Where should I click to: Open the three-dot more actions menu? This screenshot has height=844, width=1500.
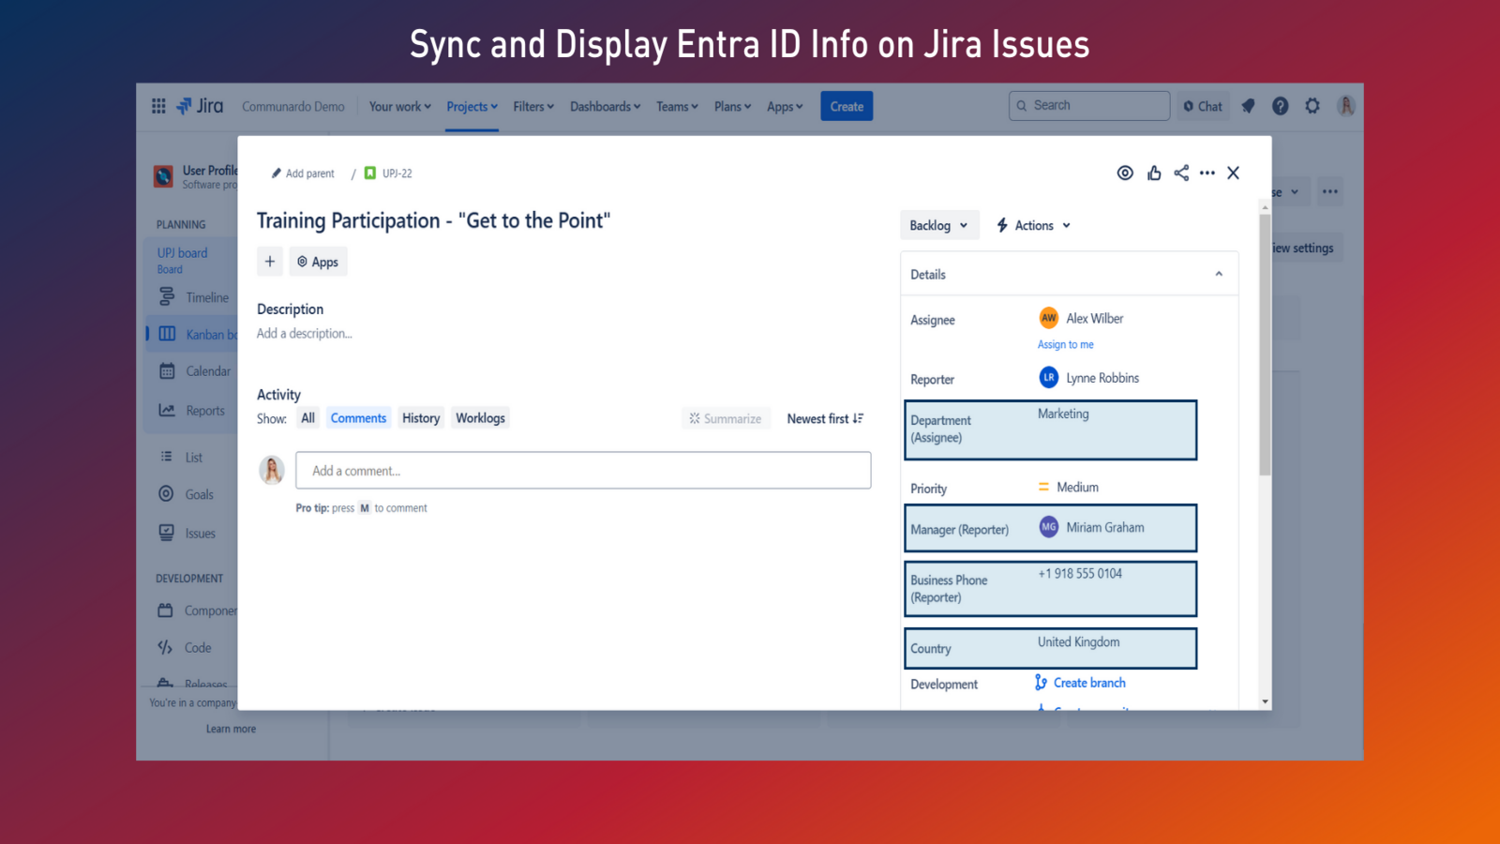1207,173
